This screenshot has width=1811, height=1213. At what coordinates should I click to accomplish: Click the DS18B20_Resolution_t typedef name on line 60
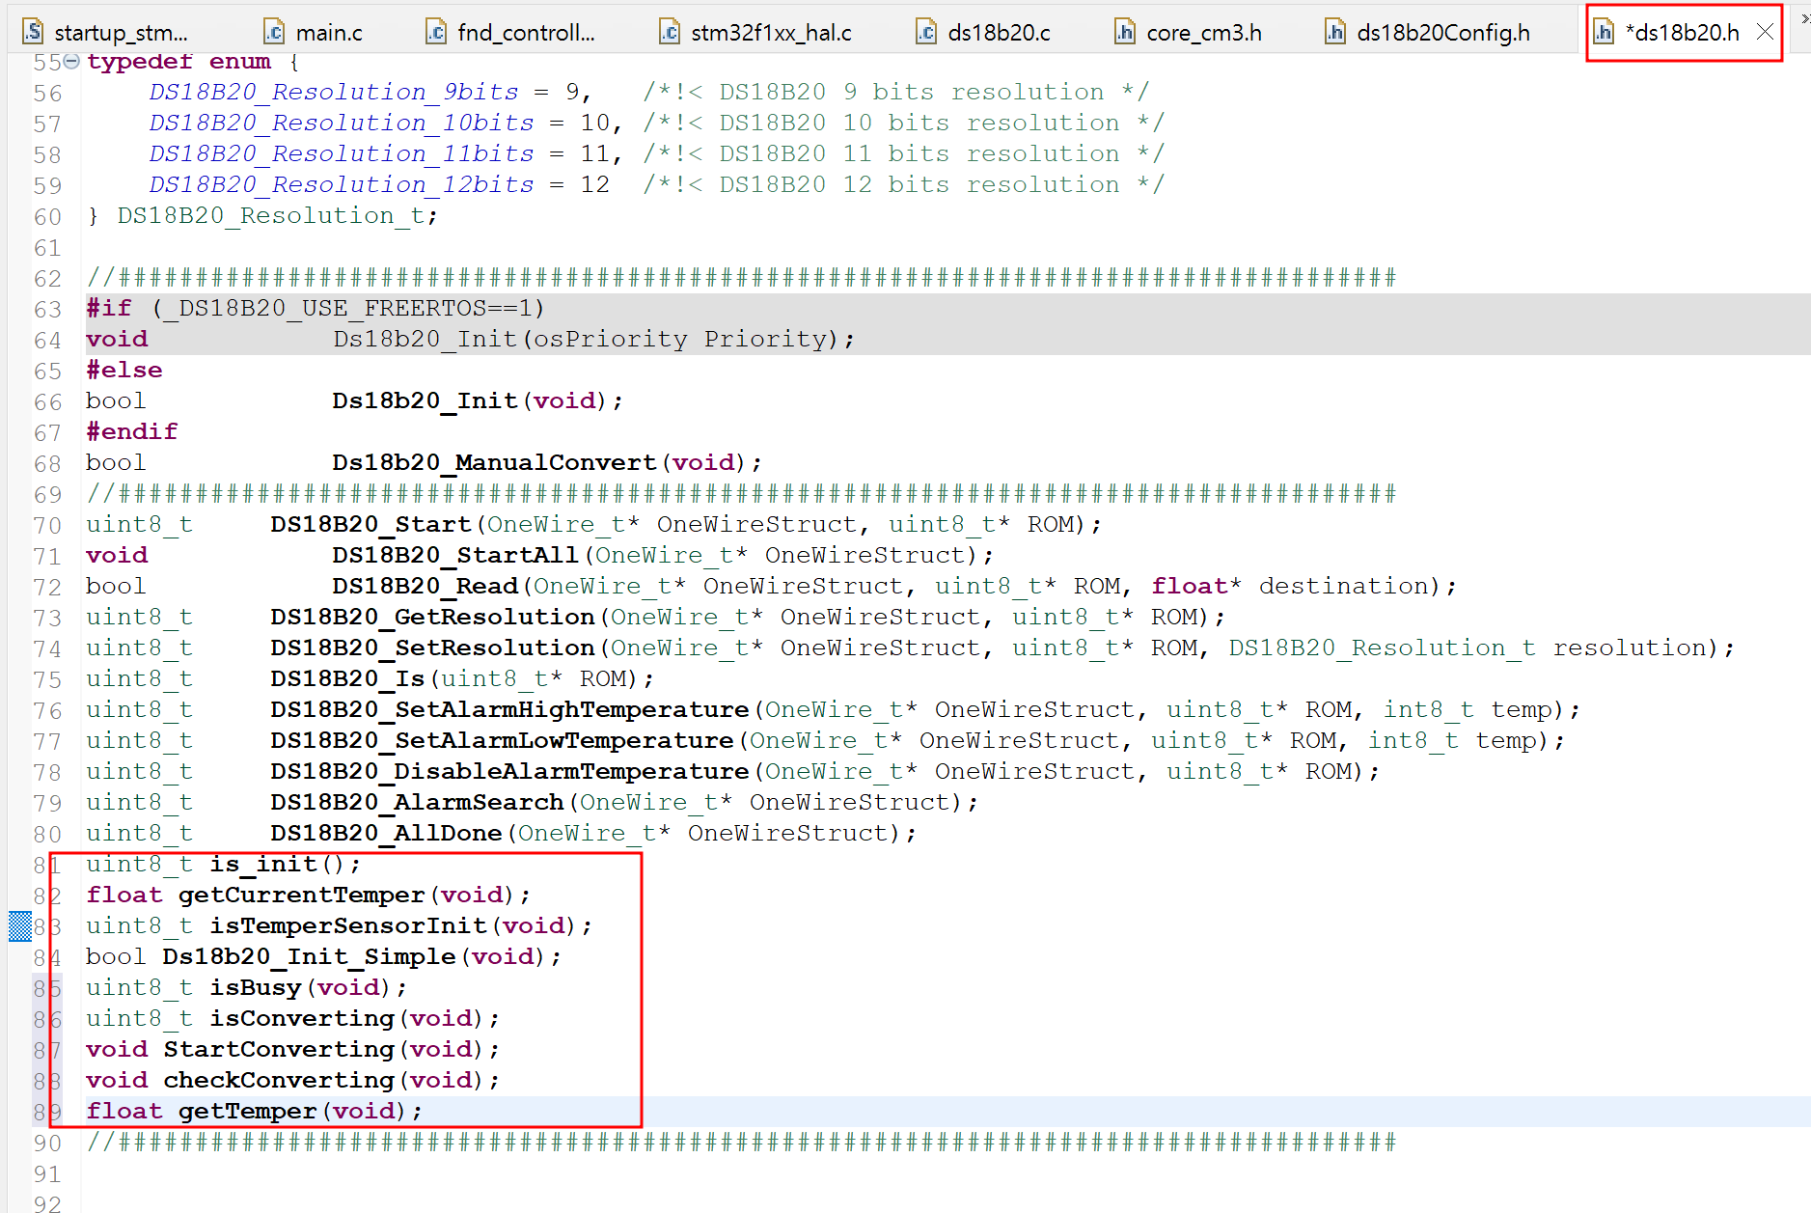click(271, 215)
